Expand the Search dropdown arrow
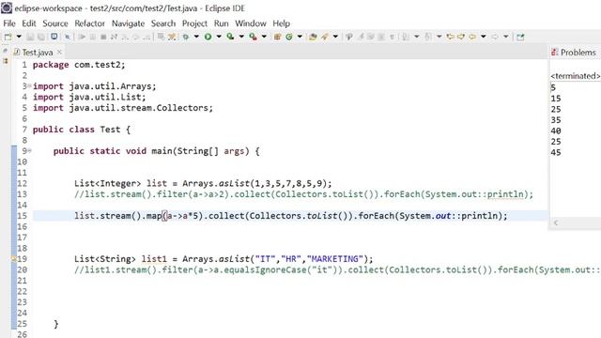This screenshot has height=338, width=601. coord(335,37)
